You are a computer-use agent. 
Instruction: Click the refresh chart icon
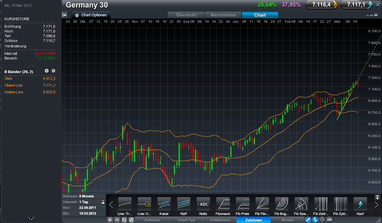124,220
